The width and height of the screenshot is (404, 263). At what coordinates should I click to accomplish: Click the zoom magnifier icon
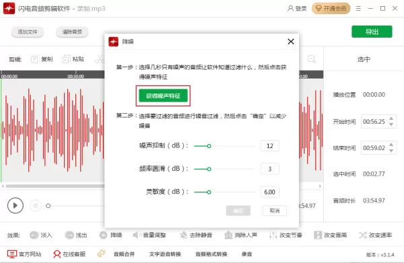pos(311,59)
